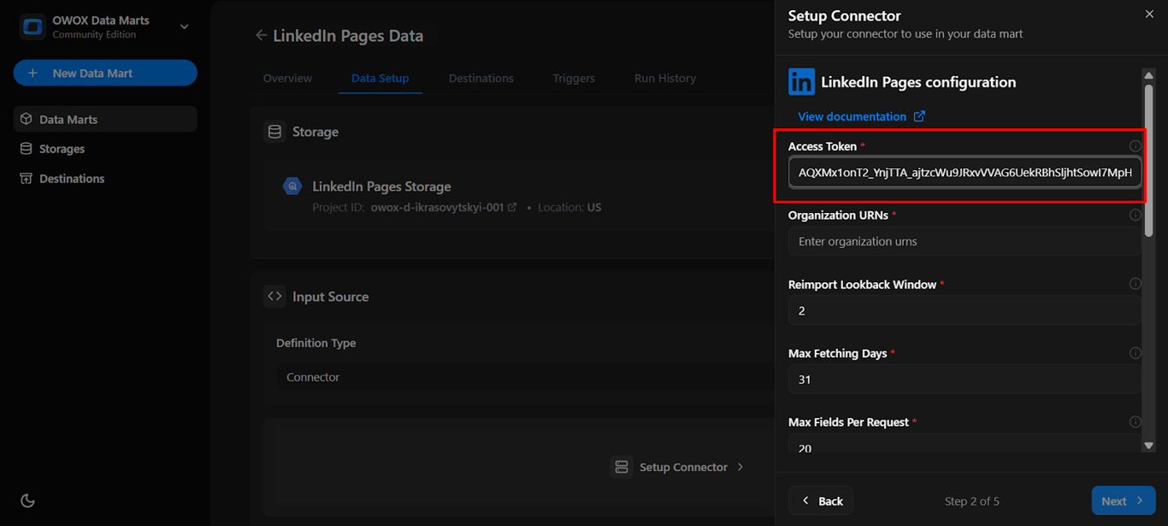
Task: Click the Reimport Lookback Window field
Action: [964, 310]
